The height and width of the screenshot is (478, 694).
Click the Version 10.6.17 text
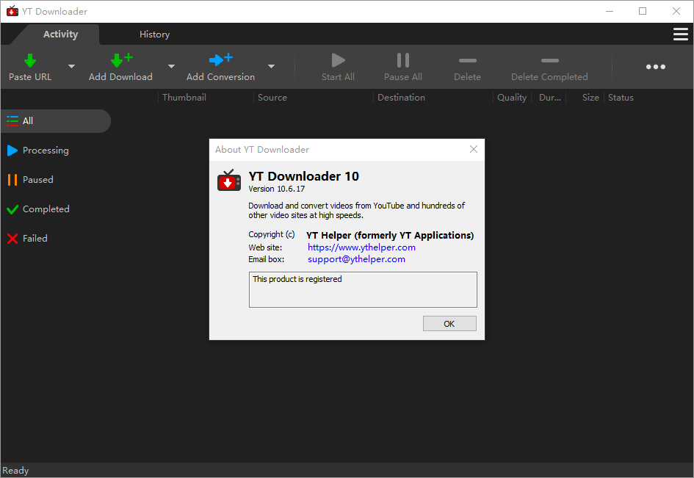click(277, 189)
